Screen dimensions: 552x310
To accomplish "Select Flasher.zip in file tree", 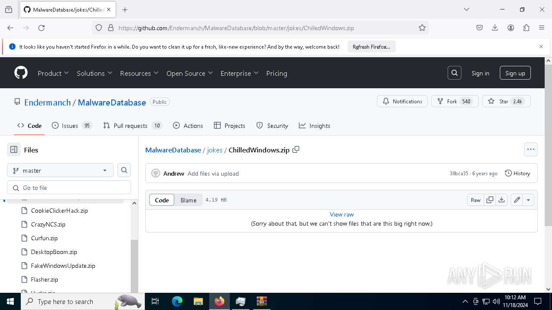I will coord(44,279).
